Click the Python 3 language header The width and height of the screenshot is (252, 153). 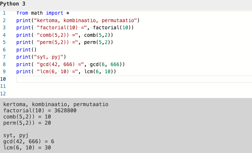point(13,4)
